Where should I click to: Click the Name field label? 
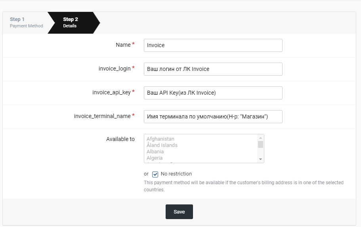(123, 45)
